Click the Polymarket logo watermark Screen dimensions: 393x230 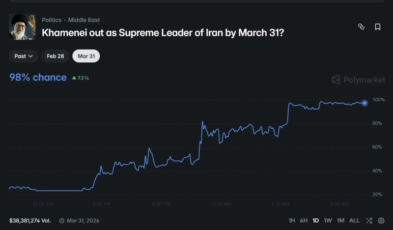click(x=358, y=80)
